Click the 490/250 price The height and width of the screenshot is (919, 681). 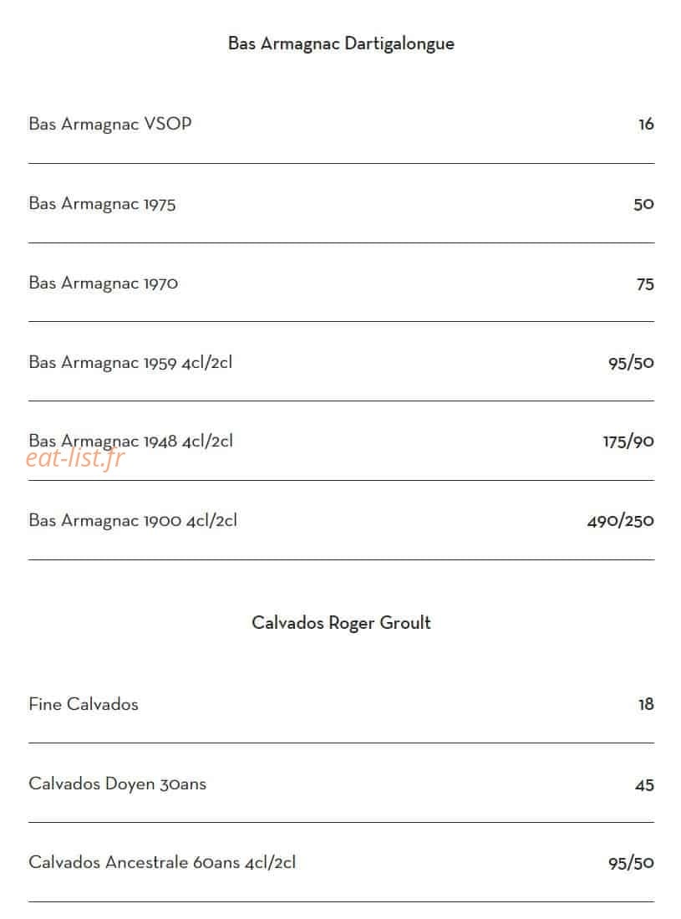coord(621,521)
